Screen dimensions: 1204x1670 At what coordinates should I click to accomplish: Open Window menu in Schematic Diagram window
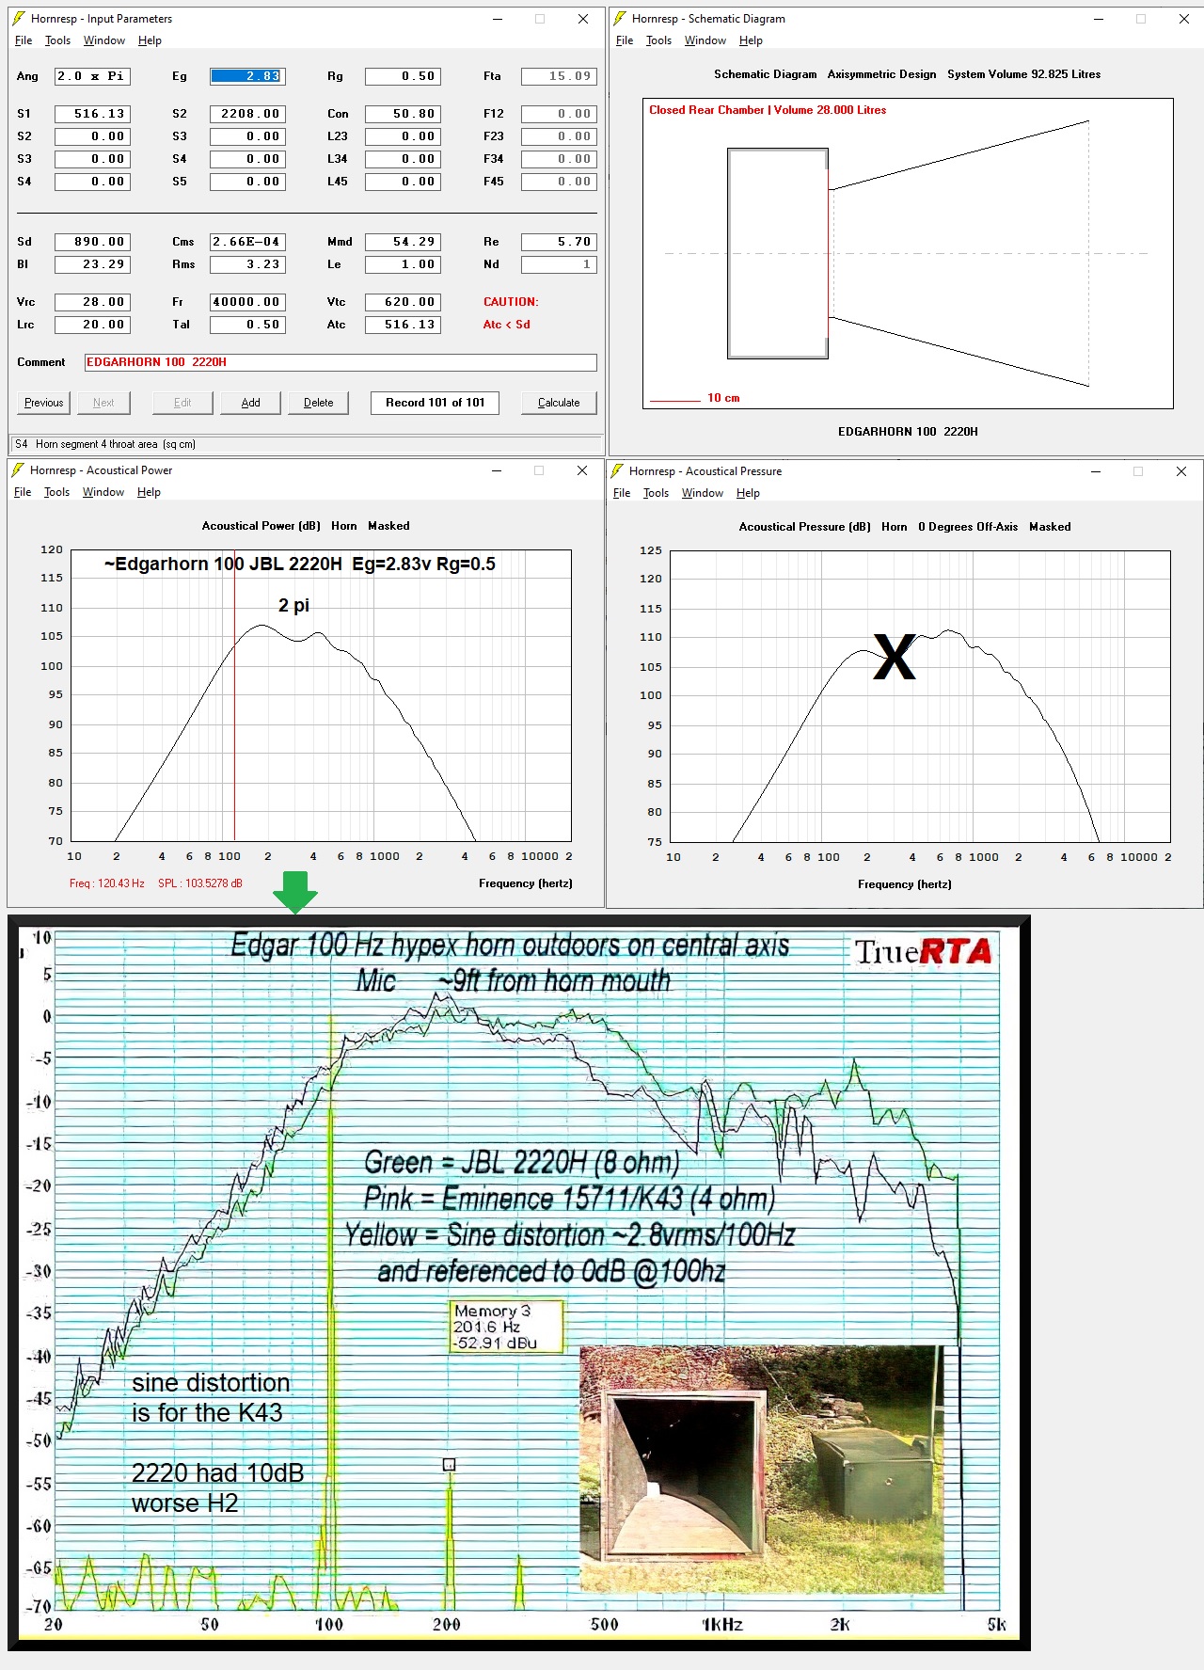[x=705, y=40]
